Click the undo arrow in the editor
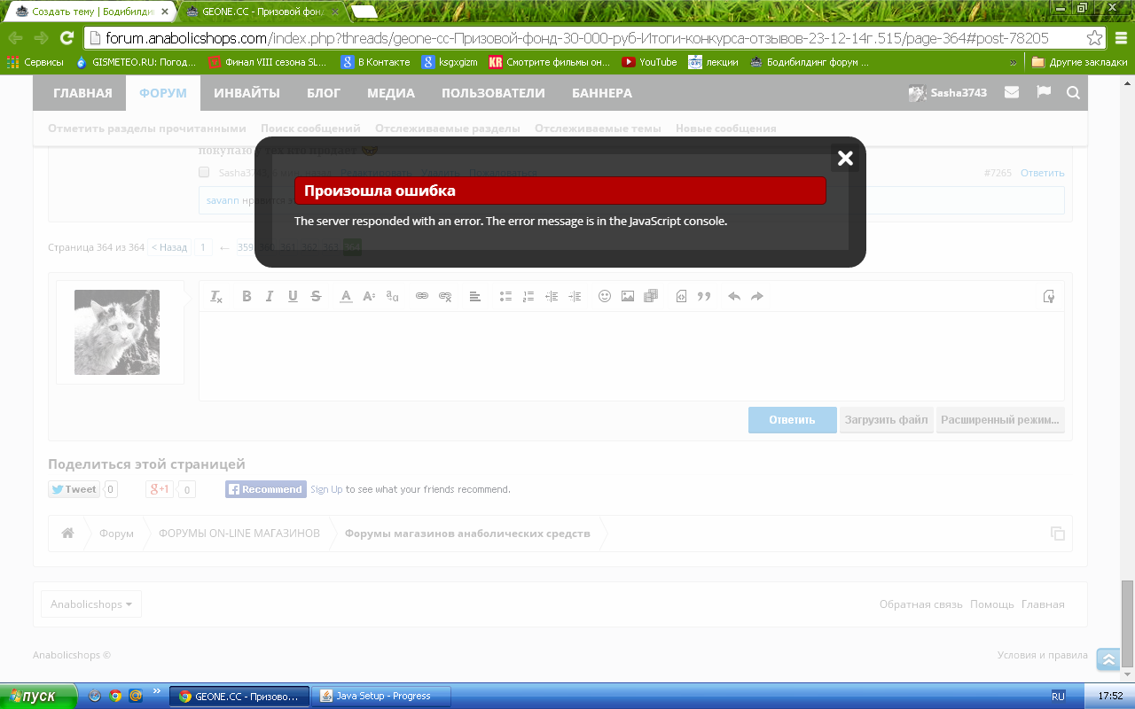The image size is (1135, 709). click(734, 297)
